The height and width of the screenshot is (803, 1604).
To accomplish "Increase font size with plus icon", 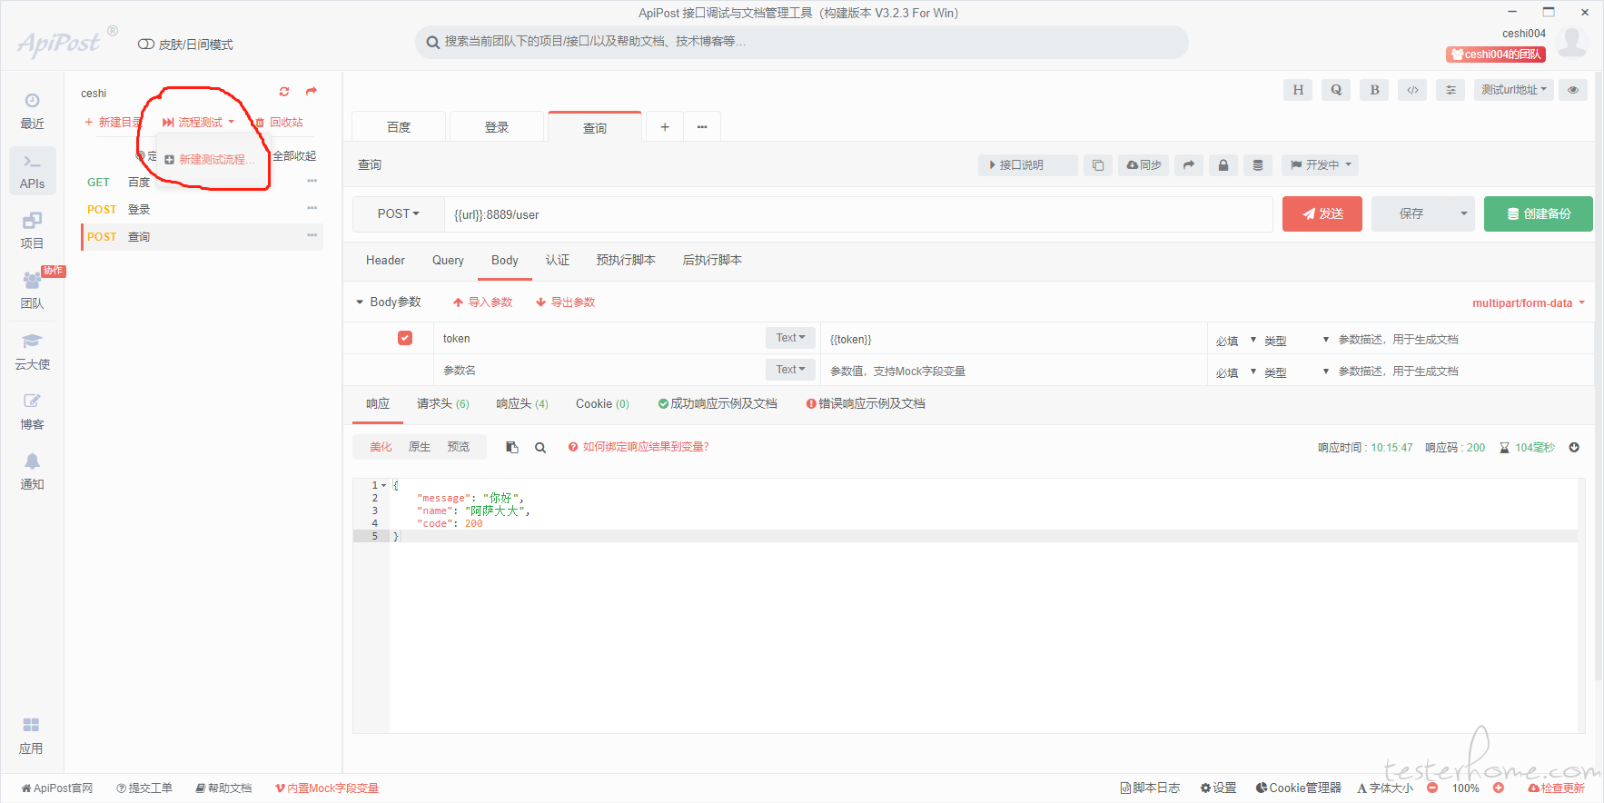I will 1499,788.
